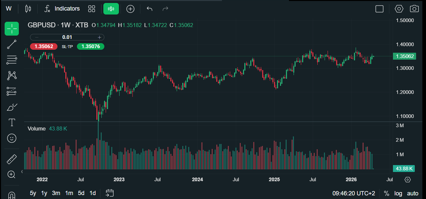Click the red 1.35062 sell button
Image resolution: width=426 pixels, height=199 pixels.
tap(44, 46)
